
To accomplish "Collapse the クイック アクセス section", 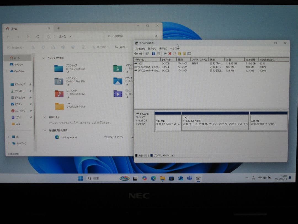I will (43, 58).
